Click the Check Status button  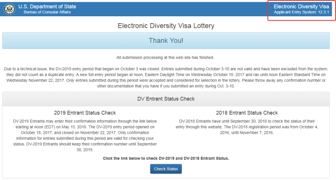click(x=166, y=169)
